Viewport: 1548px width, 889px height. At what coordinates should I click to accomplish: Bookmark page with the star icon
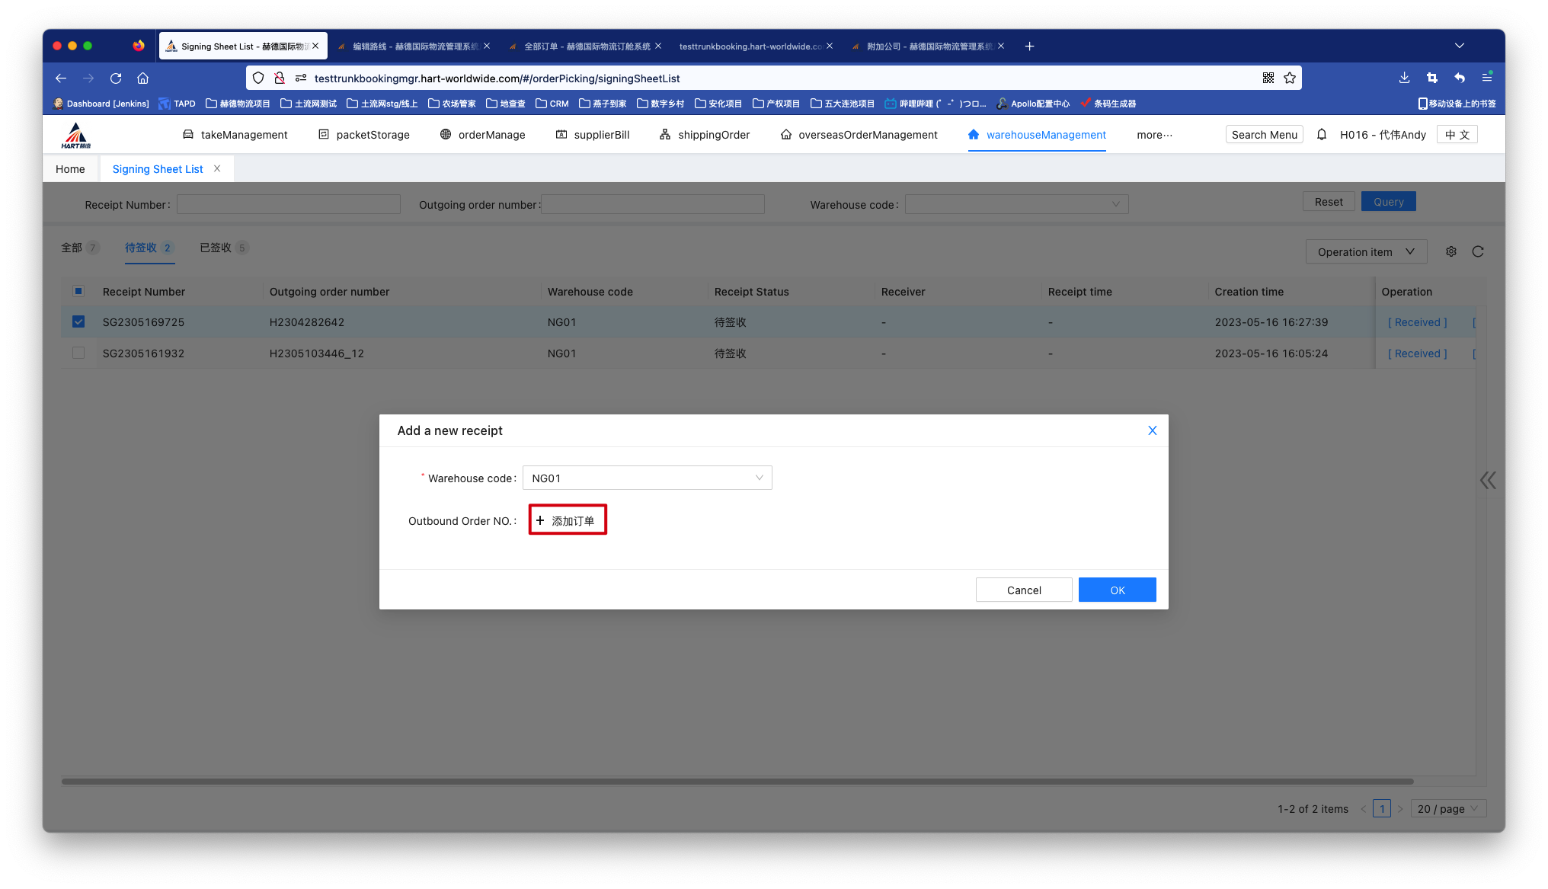[x=1290, y=78]
